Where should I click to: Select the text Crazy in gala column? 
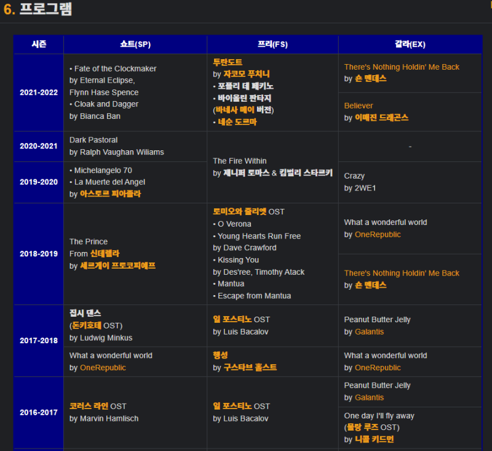354,176
